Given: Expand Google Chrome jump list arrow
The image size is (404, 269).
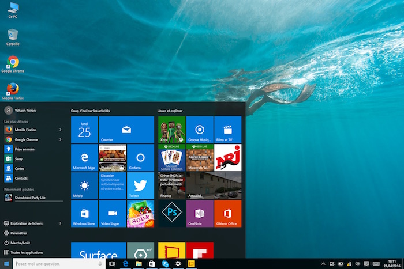Looking at the screenshot, I should 61,139.
